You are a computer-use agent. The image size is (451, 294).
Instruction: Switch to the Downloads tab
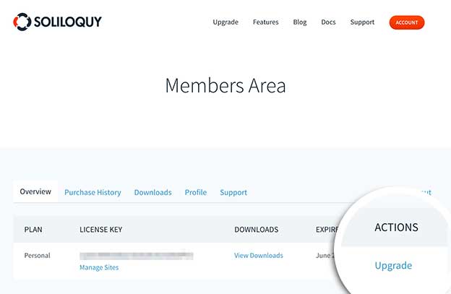(x=153, y=192)
